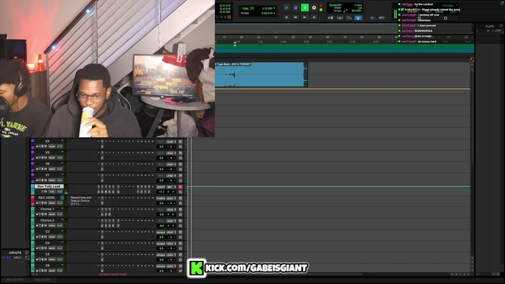Open the LEAD output selector on V6

coord(170,164)
